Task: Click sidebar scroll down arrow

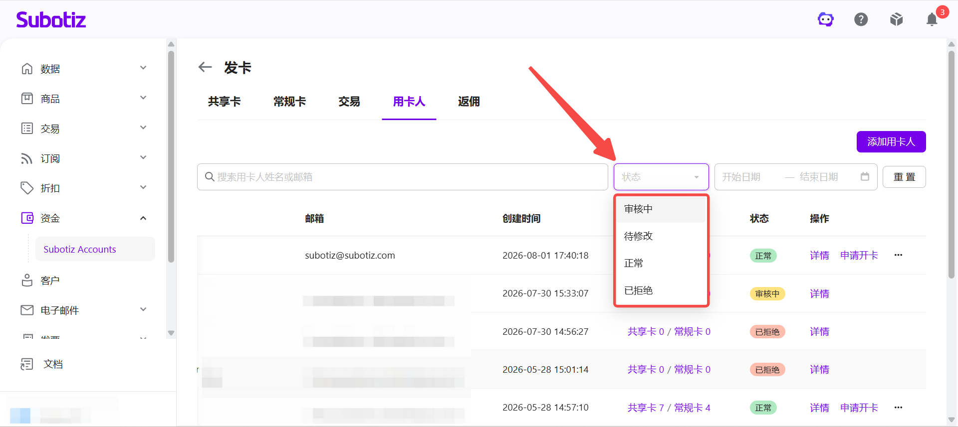Action: [171, 333]
